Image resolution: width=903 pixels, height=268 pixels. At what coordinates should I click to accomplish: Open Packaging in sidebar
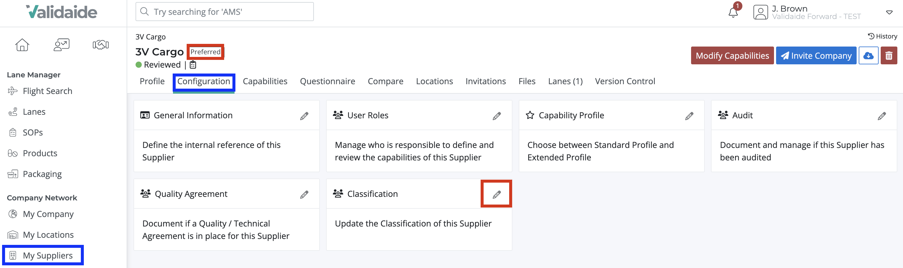click(35, 174)
